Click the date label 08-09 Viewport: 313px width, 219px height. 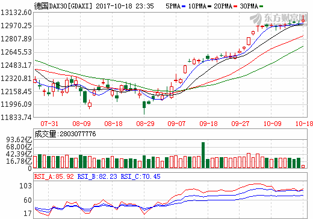point(81,124)
